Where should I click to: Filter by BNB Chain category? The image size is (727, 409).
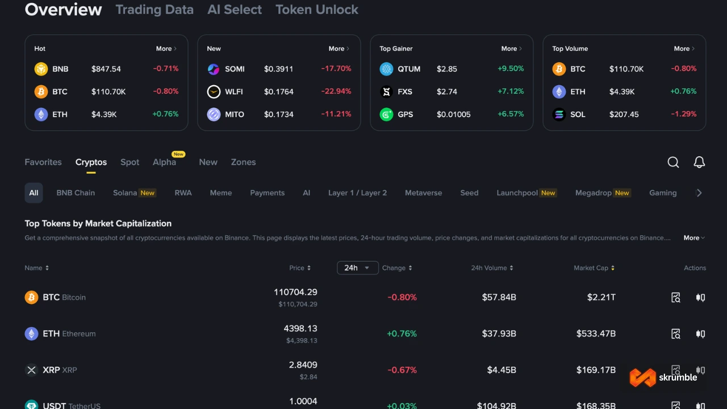[x=76, y=193]
